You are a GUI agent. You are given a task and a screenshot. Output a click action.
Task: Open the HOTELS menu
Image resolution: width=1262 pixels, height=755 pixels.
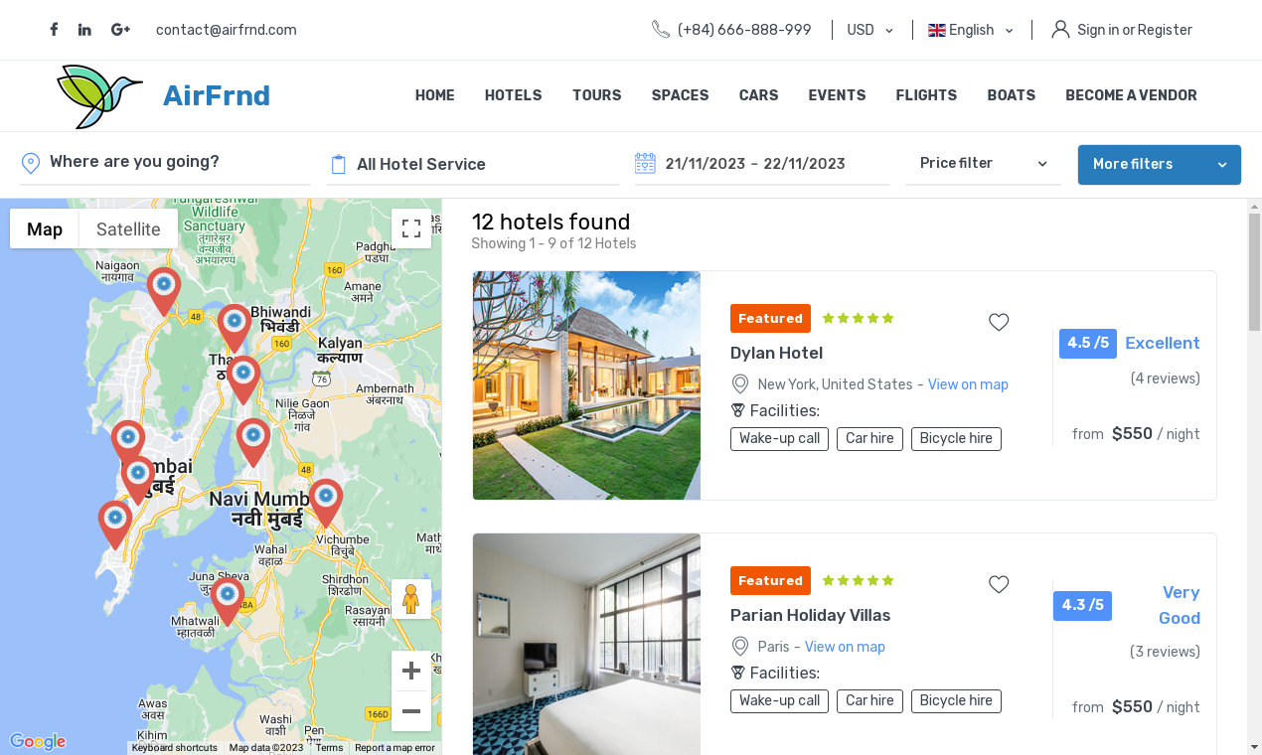pyautogui.click(x=514, y=95)
